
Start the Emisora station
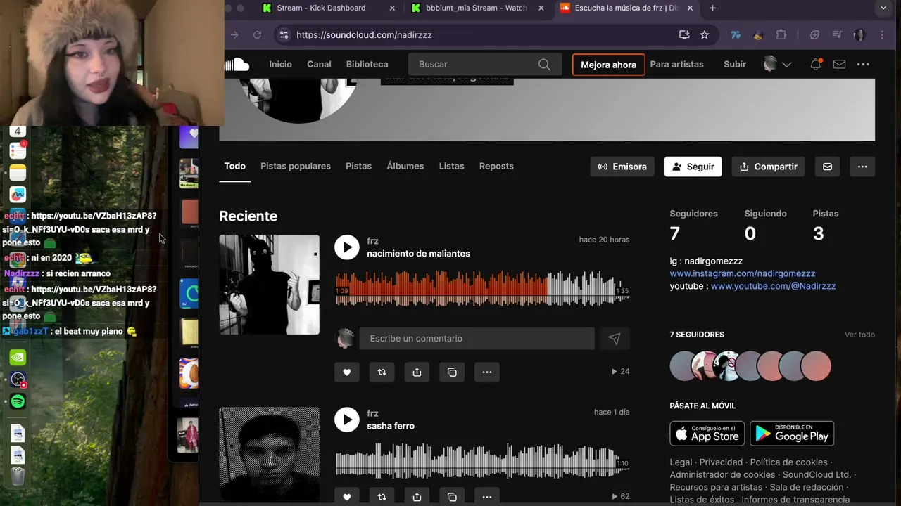pos(622,167)
